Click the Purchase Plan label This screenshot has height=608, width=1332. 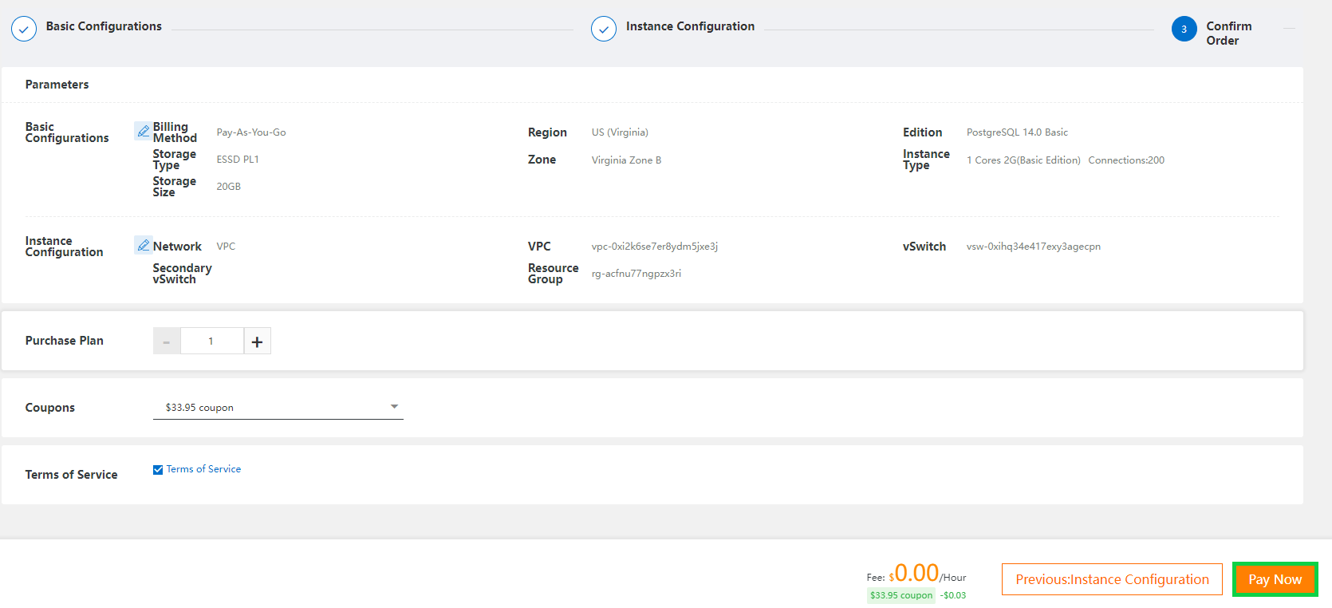coord(64,341)
